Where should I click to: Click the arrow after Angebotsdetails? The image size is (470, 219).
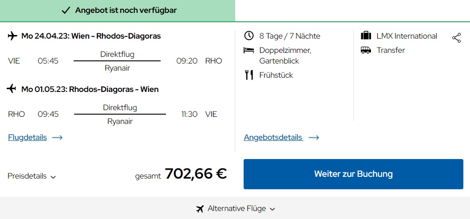pos(314,138)
